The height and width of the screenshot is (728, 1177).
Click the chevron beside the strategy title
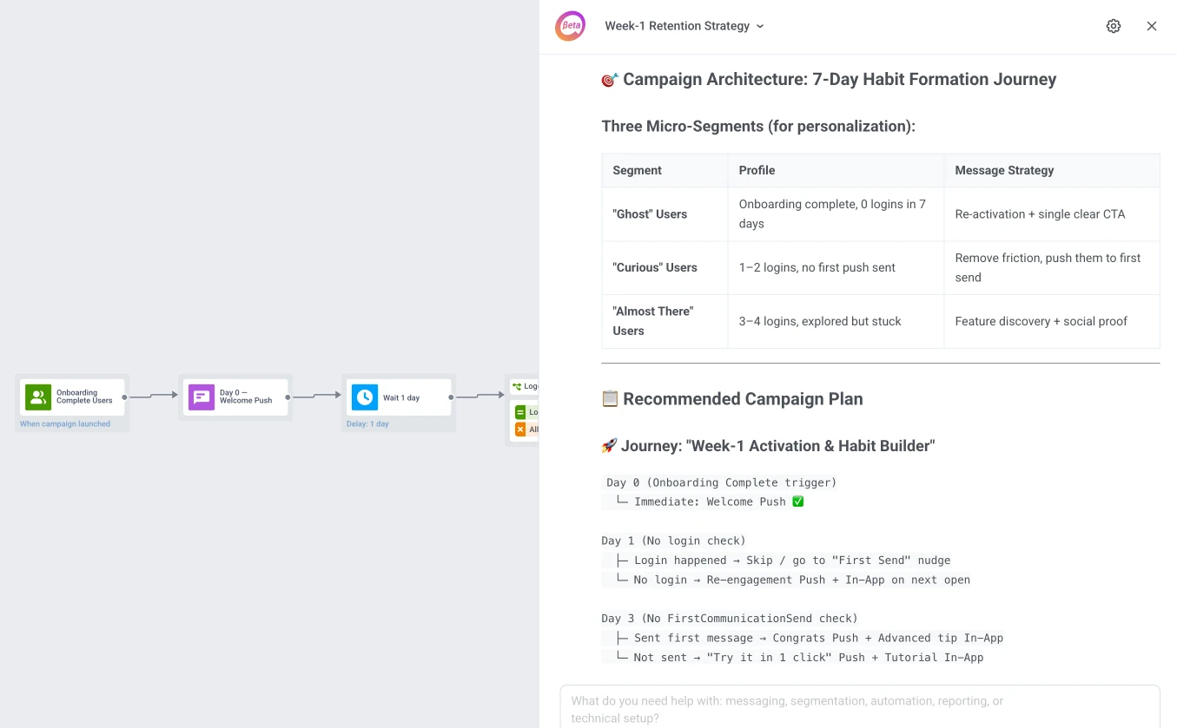(759, 26)
